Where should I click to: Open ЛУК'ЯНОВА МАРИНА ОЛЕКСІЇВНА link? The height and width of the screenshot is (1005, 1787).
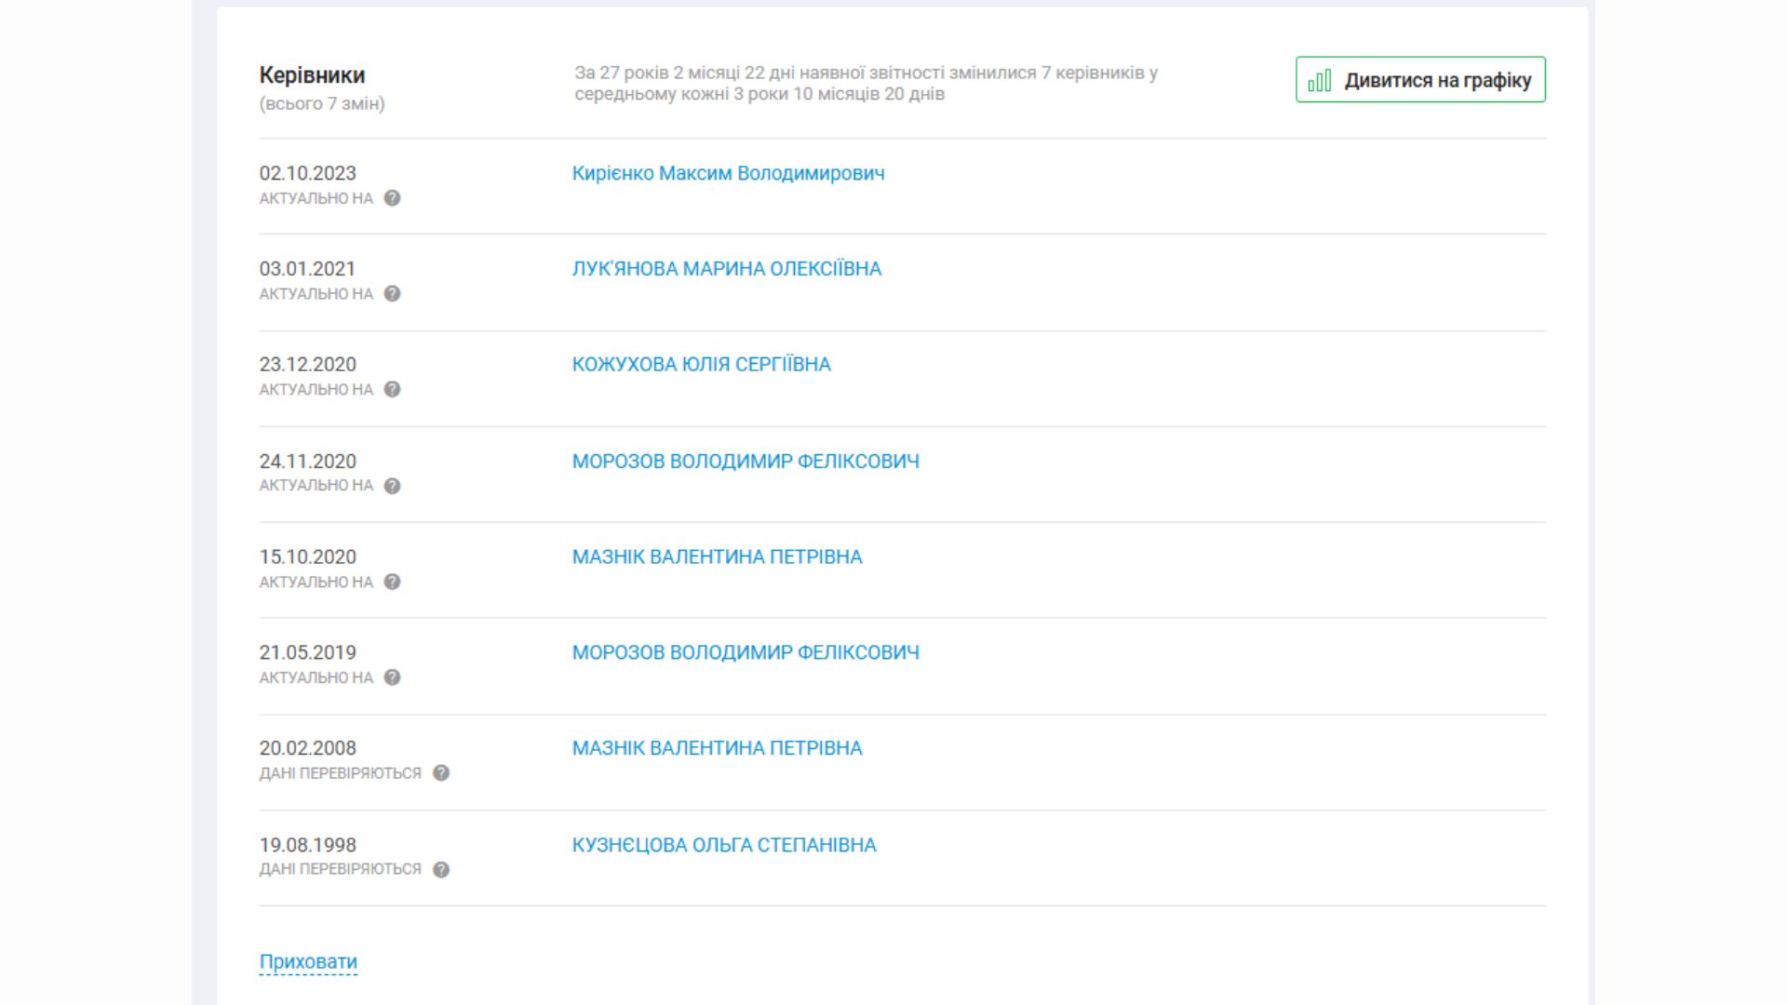tap(726, 269)
